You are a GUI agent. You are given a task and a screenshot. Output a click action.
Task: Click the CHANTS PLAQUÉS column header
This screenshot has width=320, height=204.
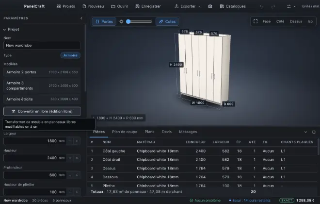297,142
